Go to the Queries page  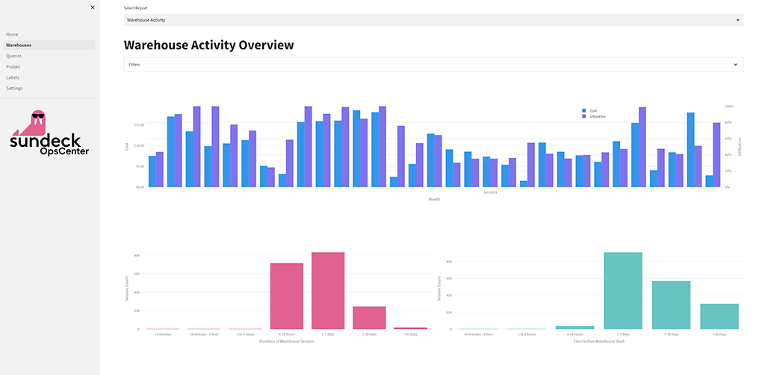tap(13, 56)
